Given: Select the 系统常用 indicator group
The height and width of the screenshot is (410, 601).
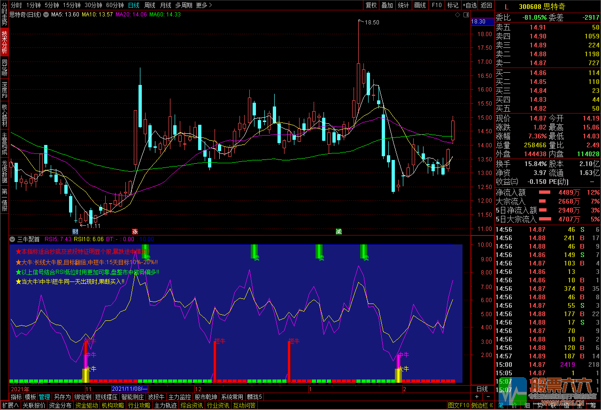Looking at the screenshot, I should coord(232,397).
